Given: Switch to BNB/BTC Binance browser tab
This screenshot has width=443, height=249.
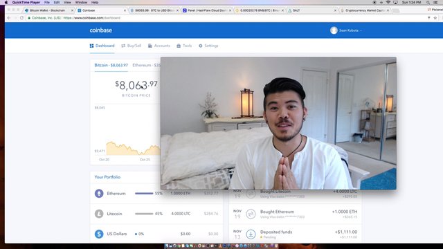Looking at the screenshot, I should [260, 10].
